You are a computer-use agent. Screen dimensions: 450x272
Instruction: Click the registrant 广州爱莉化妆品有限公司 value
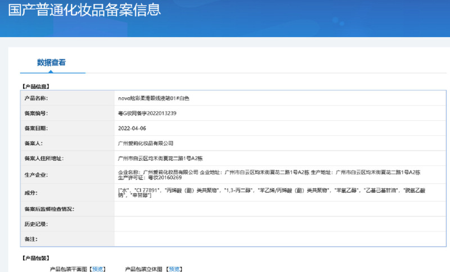pos(146,143)
